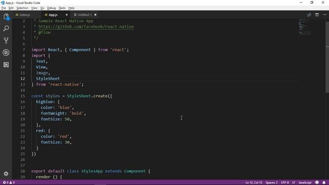Open the Explorer view in activity bar
The height and width of the screenshot is (185, 329).
click(x=6, y=16)
